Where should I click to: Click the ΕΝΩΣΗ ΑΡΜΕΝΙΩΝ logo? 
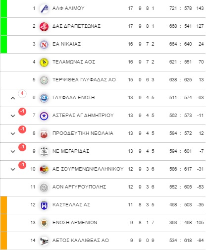tap(44, 223)
